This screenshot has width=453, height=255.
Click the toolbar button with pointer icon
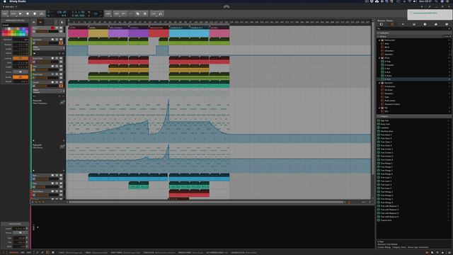click(x=138, y=13)
